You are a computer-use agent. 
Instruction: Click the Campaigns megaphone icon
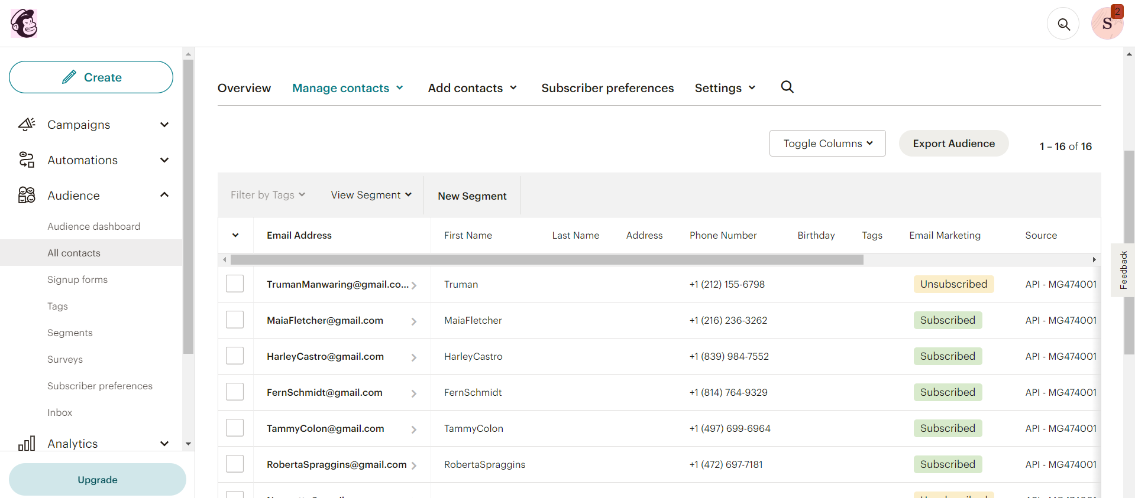27,125
